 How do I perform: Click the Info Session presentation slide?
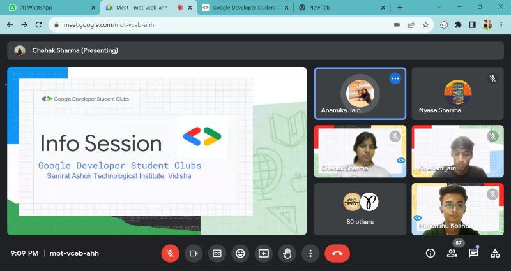pos(156,151)
